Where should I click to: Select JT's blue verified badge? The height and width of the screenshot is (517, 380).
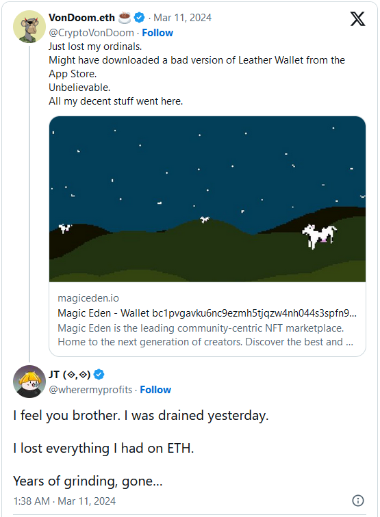point(99,375)
